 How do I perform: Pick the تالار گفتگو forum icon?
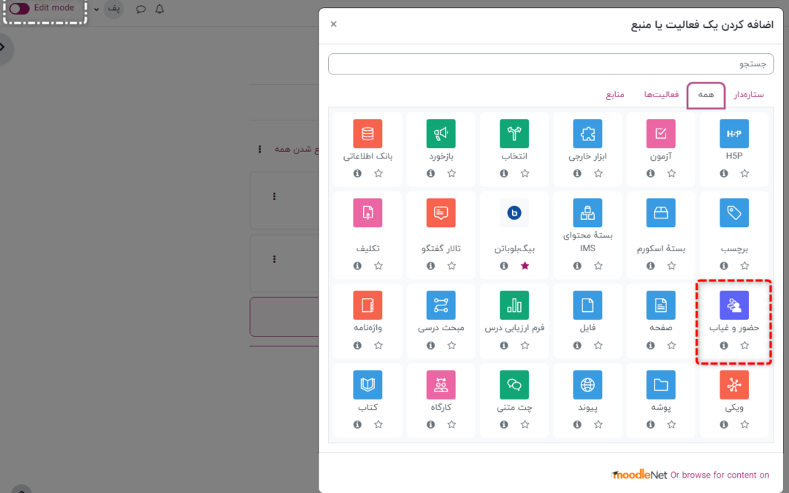[x=441, y=213]
